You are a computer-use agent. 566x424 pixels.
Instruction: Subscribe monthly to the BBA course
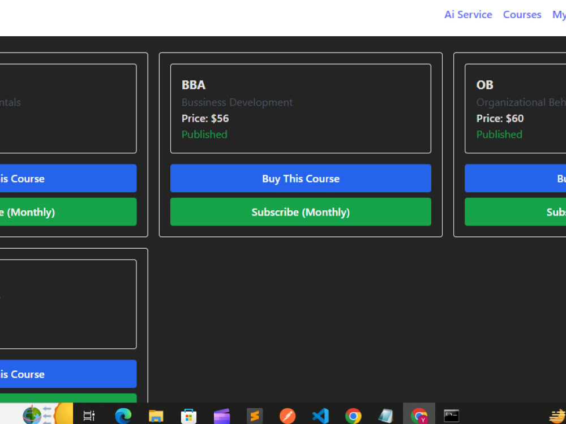click(301, 211)
